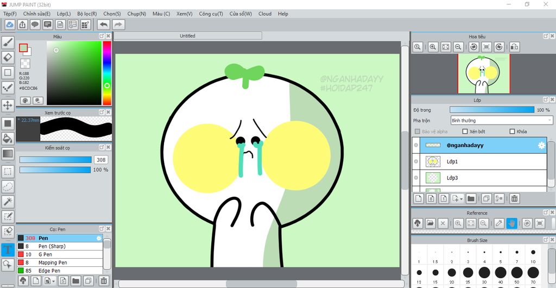Open the Cửa sổ(W) menu
The image size is (556, 288).
point(241,14)
